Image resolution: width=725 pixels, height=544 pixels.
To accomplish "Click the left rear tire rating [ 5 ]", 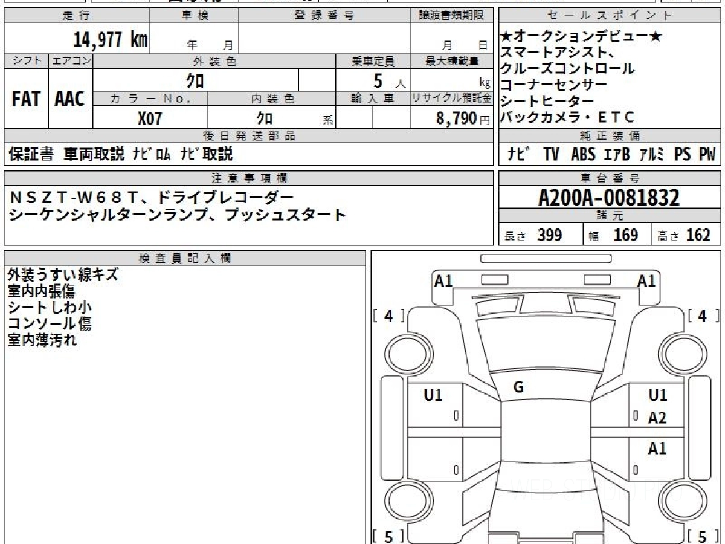I will (x=389, y=536).
